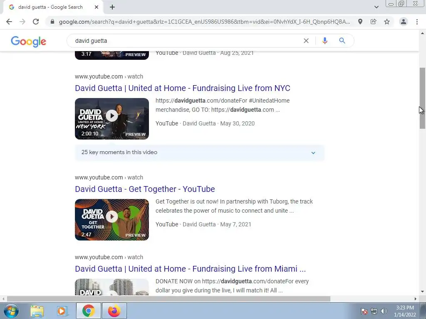This screenshot has height=319, width=426.
Task: Click the scroll down arrow
Action: coord(422,292)
